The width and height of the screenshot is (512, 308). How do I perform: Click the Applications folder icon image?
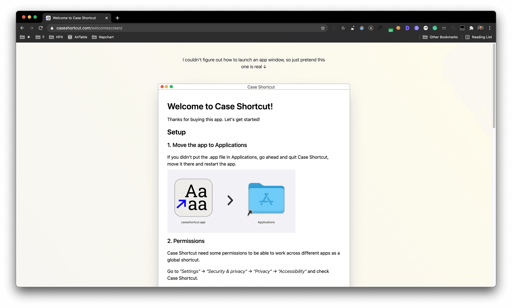pos(266,199)
